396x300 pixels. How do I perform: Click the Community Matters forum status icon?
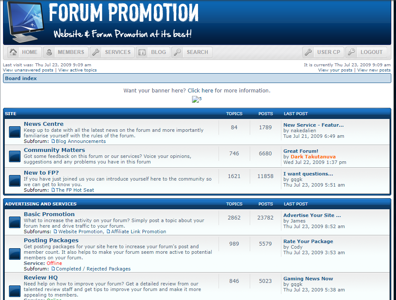(x=15, y=156)
